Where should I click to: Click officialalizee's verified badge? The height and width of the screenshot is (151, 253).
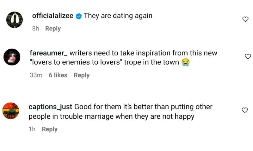[x=79, y=16]
